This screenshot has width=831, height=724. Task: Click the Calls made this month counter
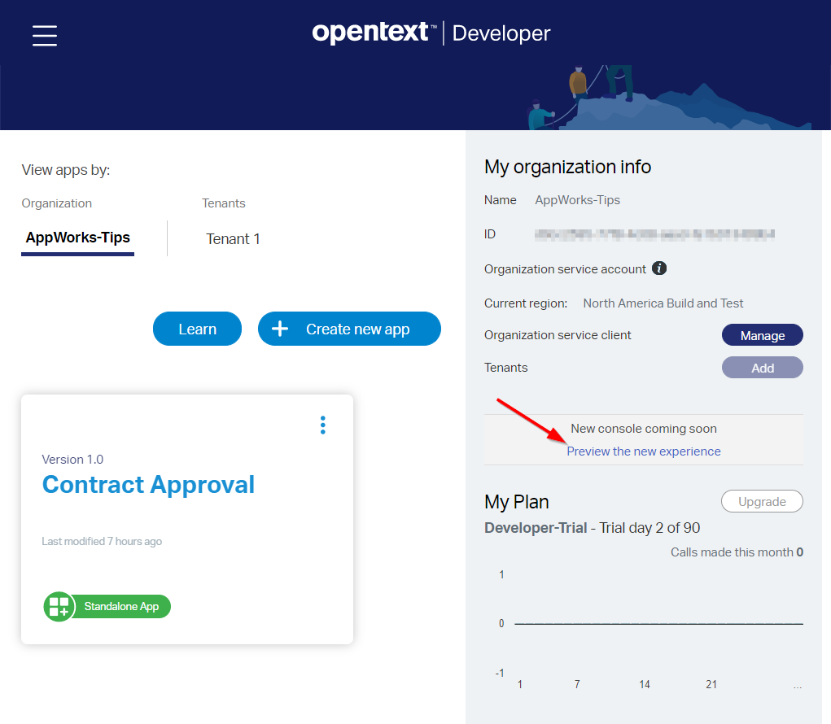pyautogui.click(x=737, y=552)
